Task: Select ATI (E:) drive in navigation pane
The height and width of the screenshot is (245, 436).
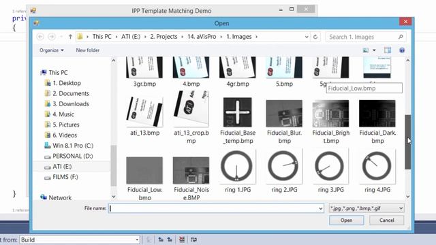Action: [x=62, y=166]
